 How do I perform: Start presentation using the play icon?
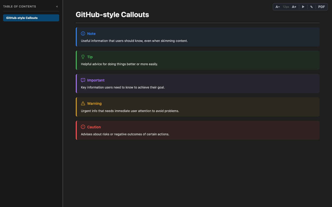(303, 7)
